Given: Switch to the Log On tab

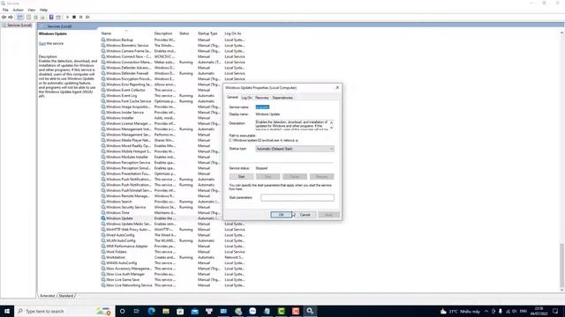Looking at the screenshot, I should click(x=246, y=98).
